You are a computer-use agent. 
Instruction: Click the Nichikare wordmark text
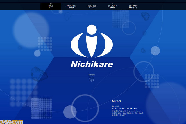click(x=92, y=64)
